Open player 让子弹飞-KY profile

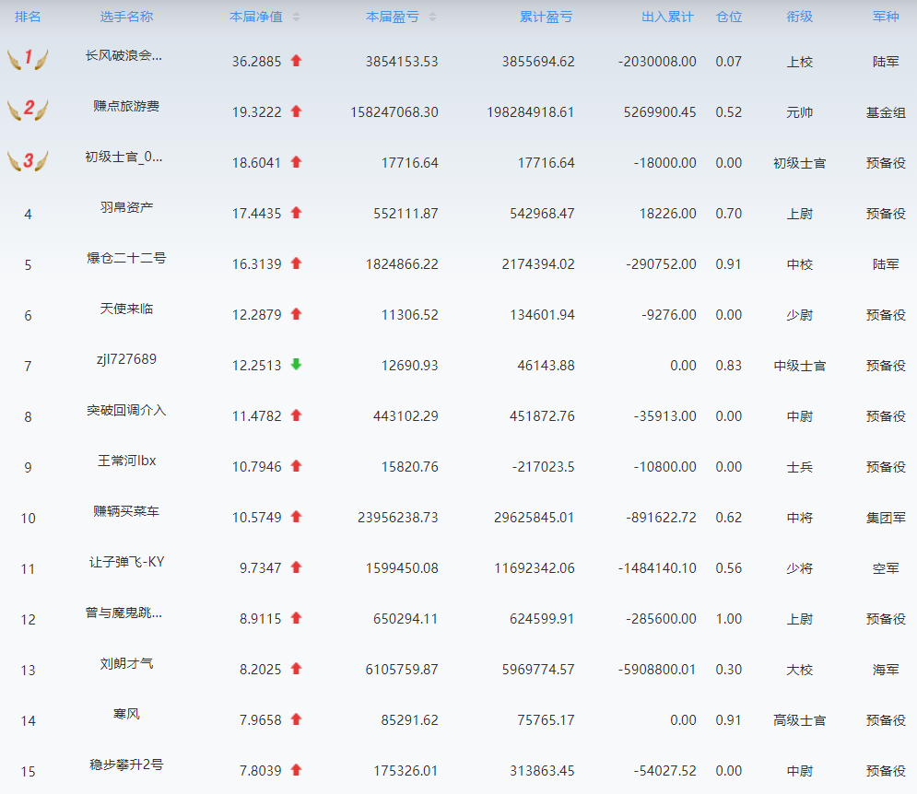pos(126,563)
